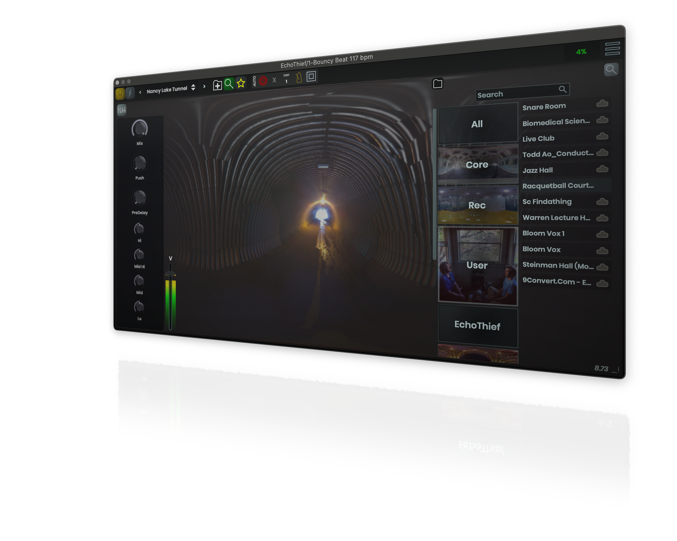Image resolution: width=677 pixels, height=541 pixels.
Task: Select the Racquetball Court... preset
Action: (566, 186)
